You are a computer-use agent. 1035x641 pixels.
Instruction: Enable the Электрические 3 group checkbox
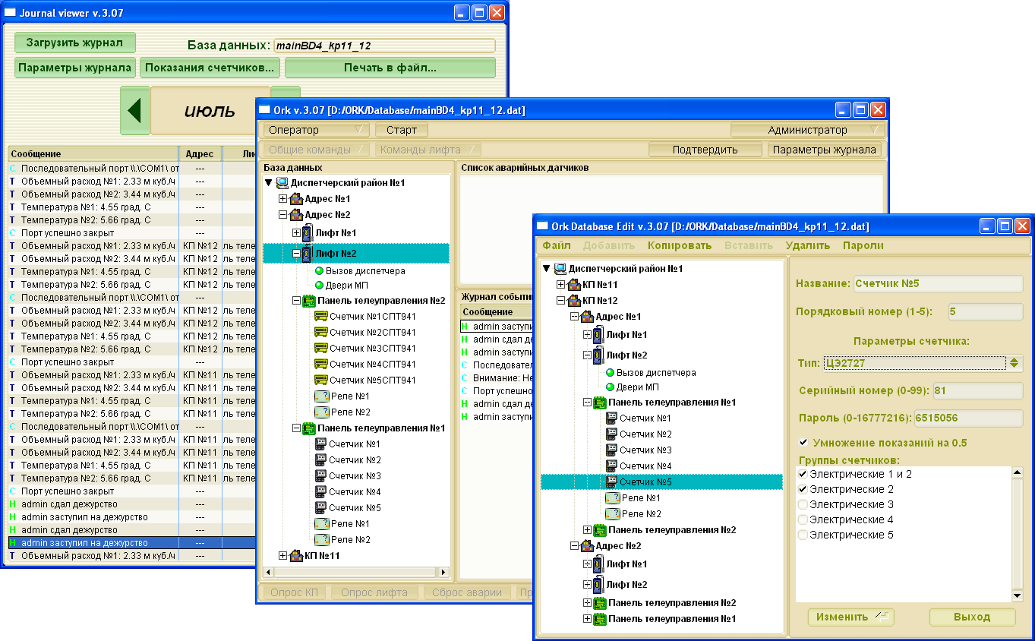pos(803,504)
